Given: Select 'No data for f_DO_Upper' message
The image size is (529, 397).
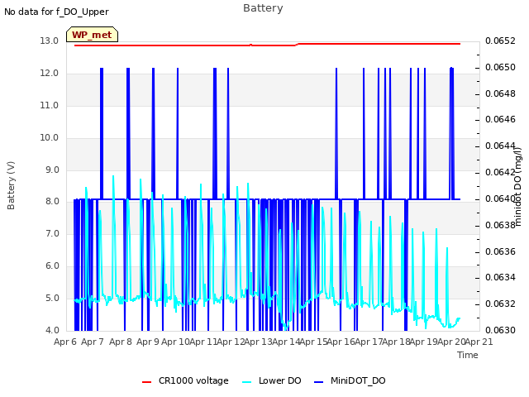Looking at the screenshot, I should (56, 12).
